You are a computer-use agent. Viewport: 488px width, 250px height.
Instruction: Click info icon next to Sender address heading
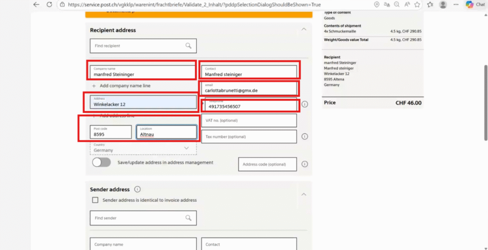coord(137,190)
